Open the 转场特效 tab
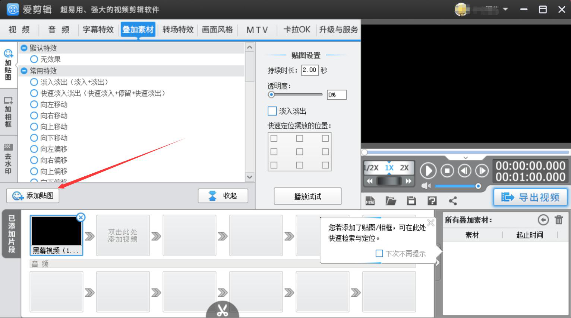571x318 pixels. tap(178, 29)
